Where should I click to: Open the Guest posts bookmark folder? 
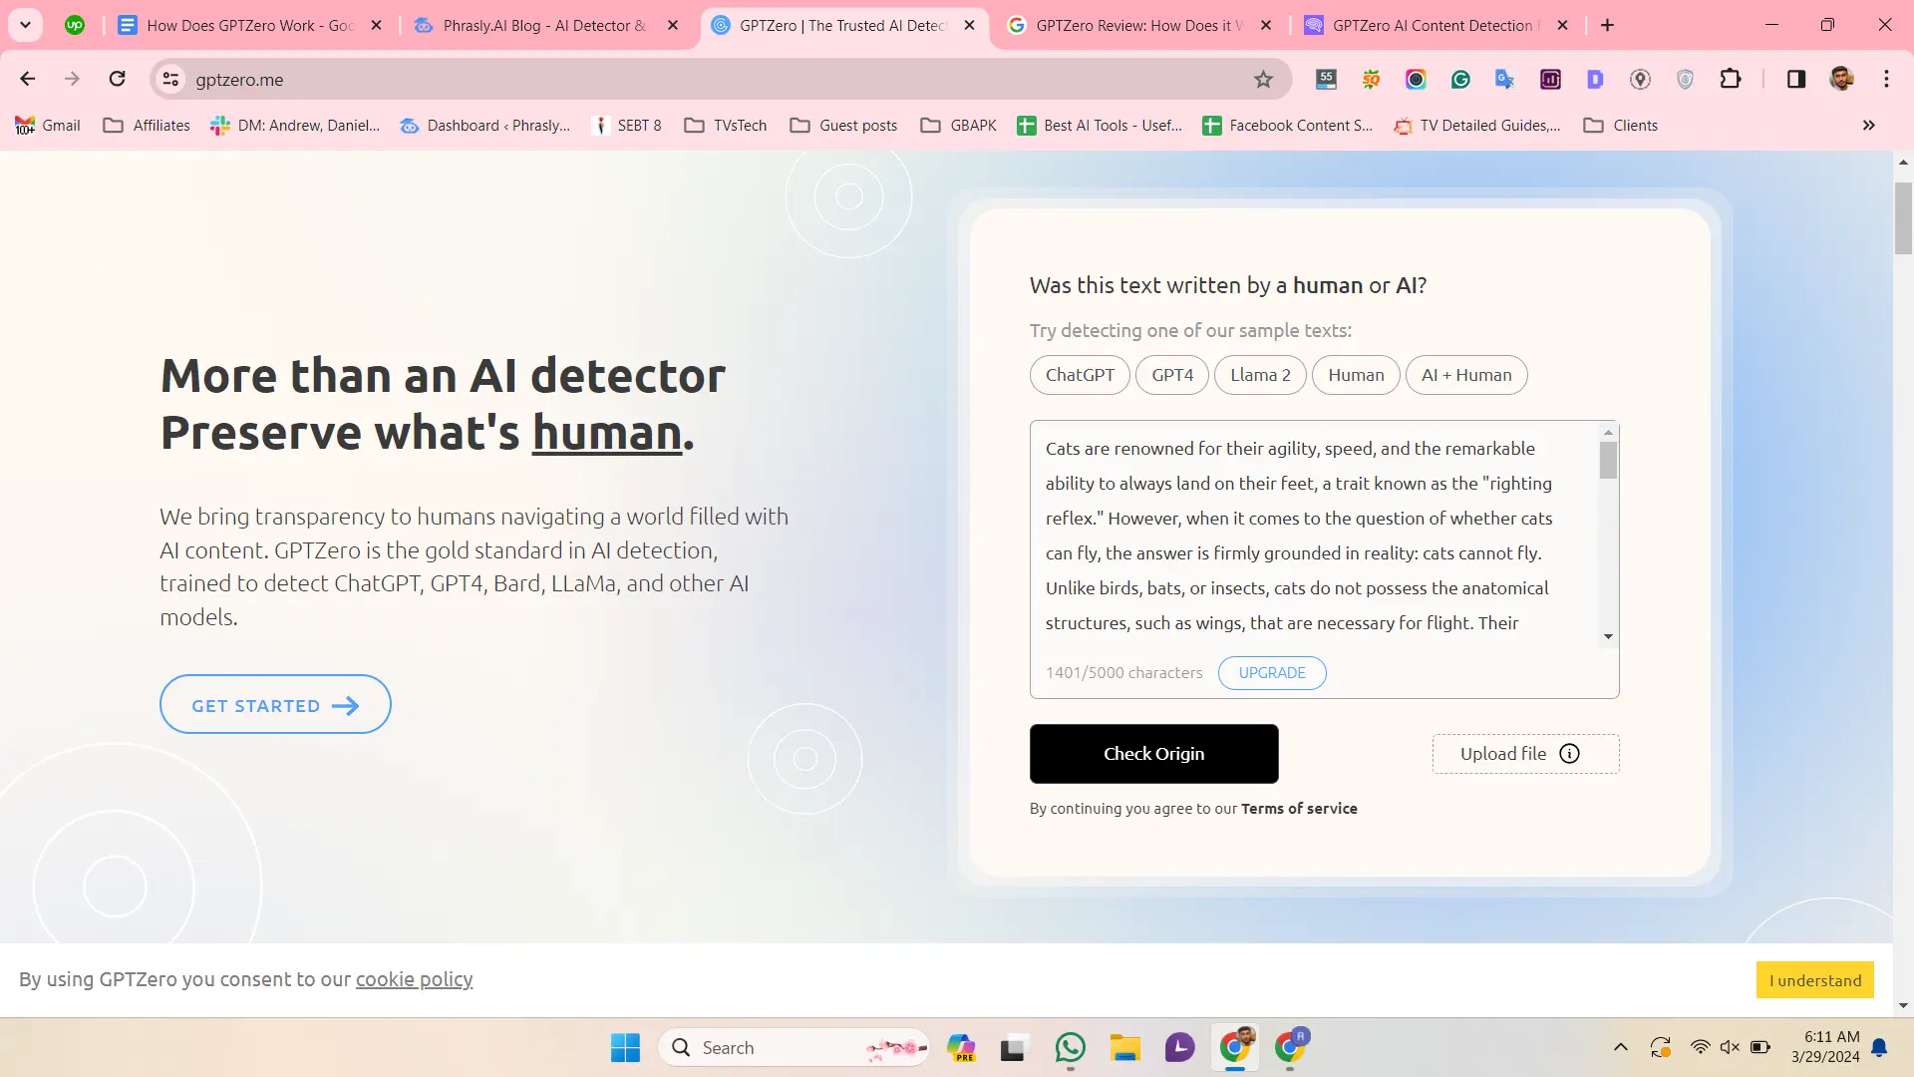pyautogui.click(x=843, y=126)
